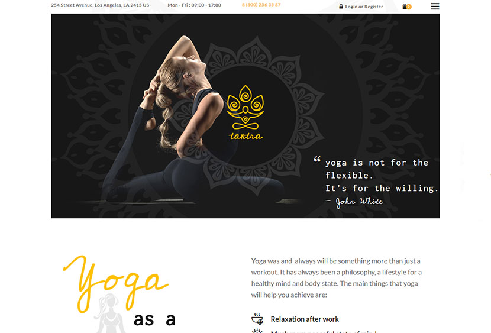The width and height of the screenshot is (491, 333).
Task: Click the 'tantra' script wordmark
Action: (246, 136)
